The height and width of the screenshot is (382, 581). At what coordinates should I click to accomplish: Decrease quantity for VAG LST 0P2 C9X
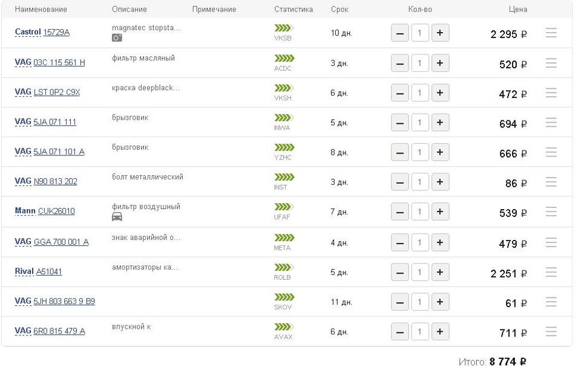[x=400, y=93]
